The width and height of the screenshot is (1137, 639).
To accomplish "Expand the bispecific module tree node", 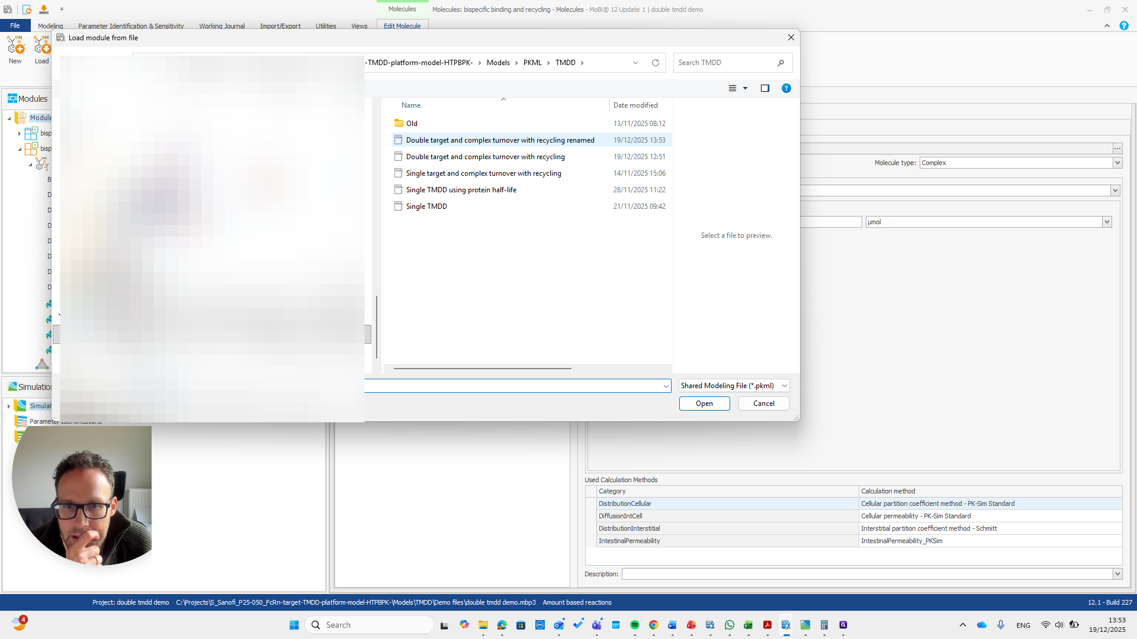I will [20, 133].
